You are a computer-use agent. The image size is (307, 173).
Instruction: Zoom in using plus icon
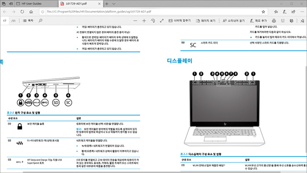pyautogui.click(x=144, y=21)
